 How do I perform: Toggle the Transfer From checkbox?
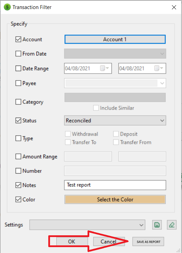click(x=116, y=142)
